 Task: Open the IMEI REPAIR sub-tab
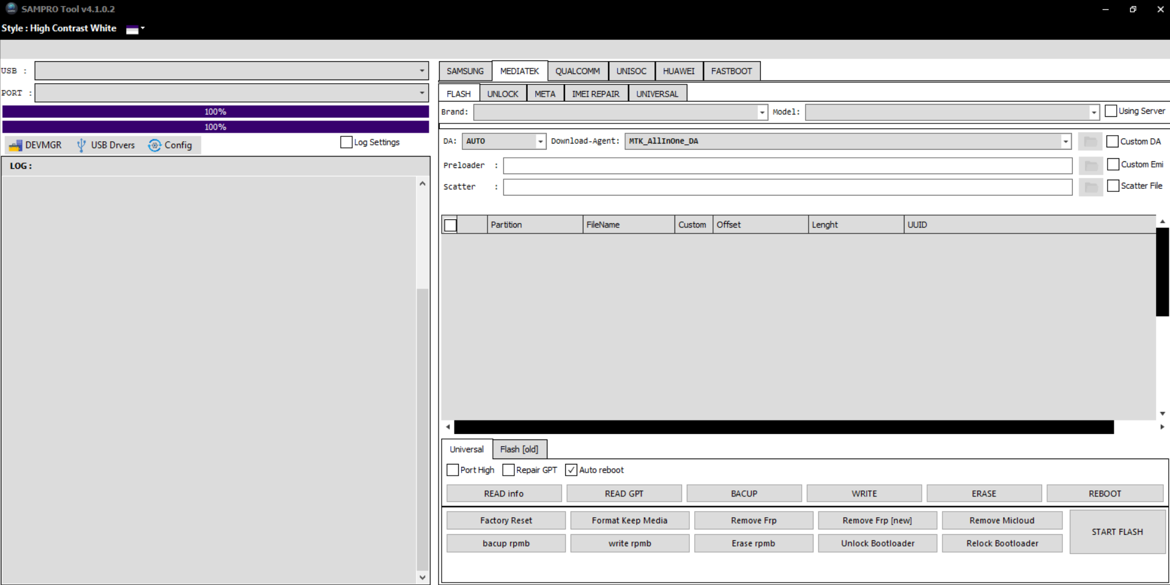tap(596, 94)
